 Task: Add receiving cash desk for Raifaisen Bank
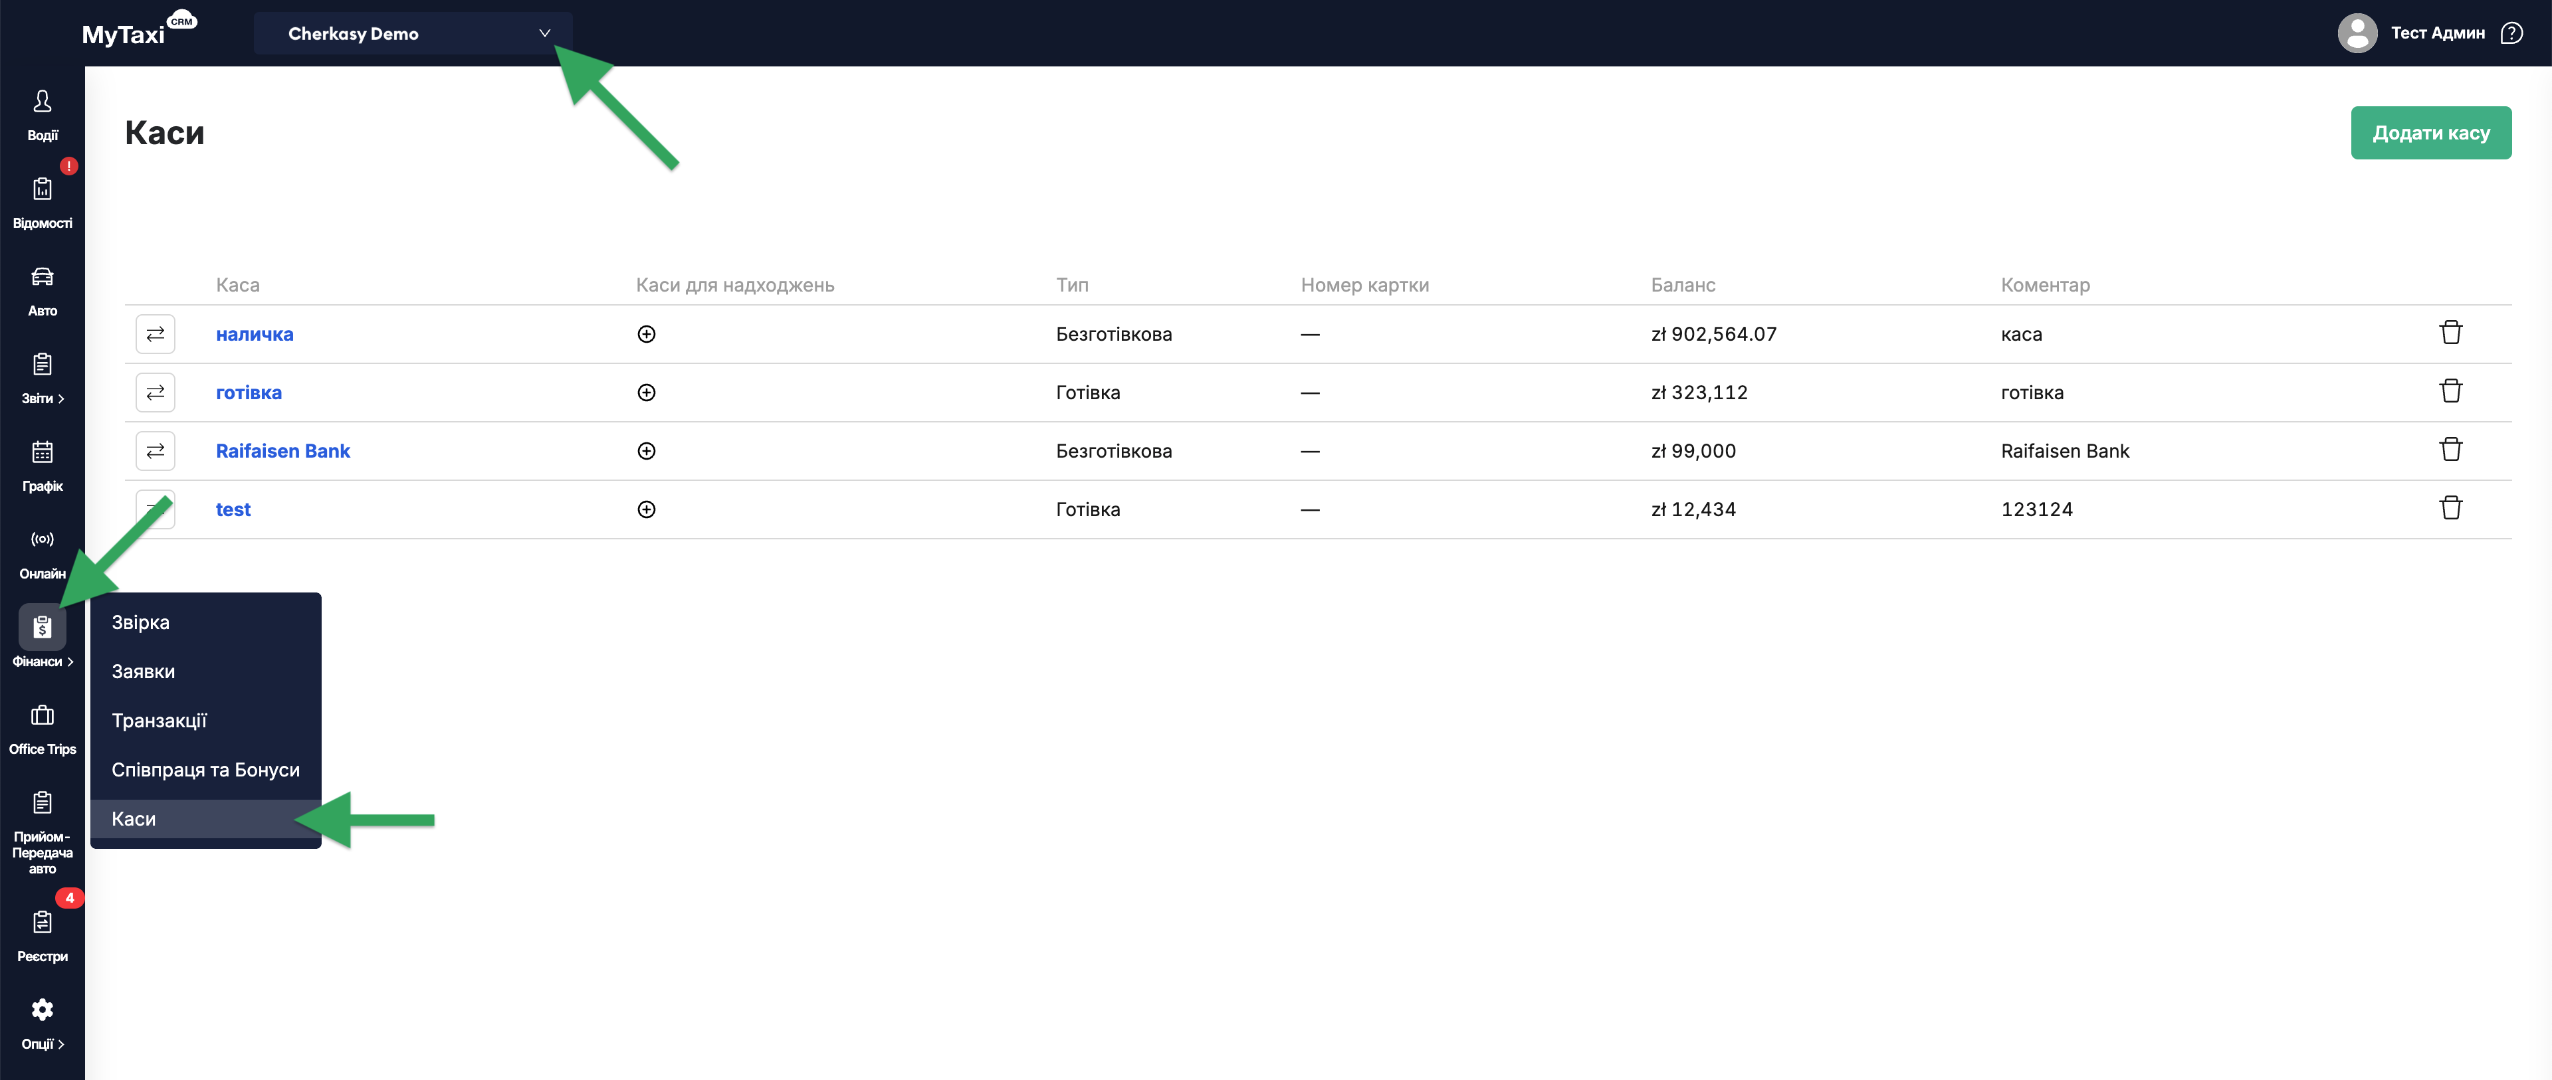click(646, 450)
